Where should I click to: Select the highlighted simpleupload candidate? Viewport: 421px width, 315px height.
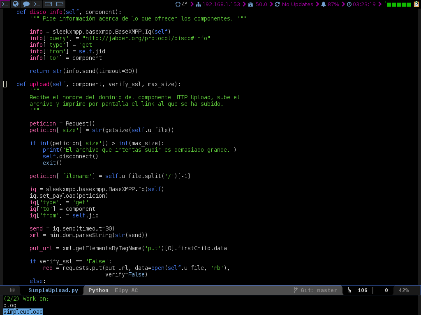pyautogui.click(x=23, y=312)
